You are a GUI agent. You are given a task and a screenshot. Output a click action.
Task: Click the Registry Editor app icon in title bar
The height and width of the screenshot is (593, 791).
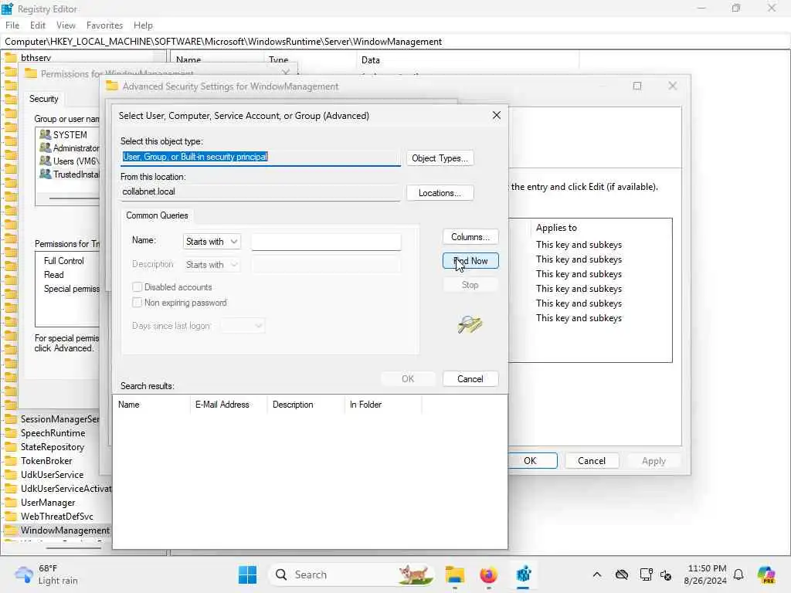coord(7,8)
